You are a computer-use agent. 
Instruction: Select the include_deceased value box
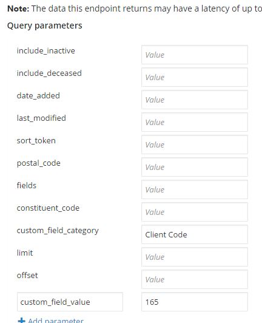tap(195, 77)
